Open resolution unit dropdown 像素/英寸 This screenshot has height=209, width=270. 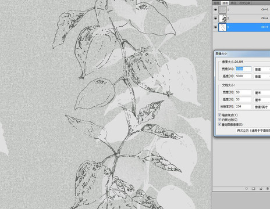tap(262, 107)
